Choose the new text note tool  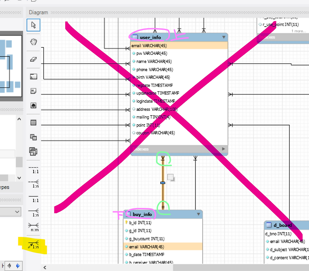(x=33, y=91)
